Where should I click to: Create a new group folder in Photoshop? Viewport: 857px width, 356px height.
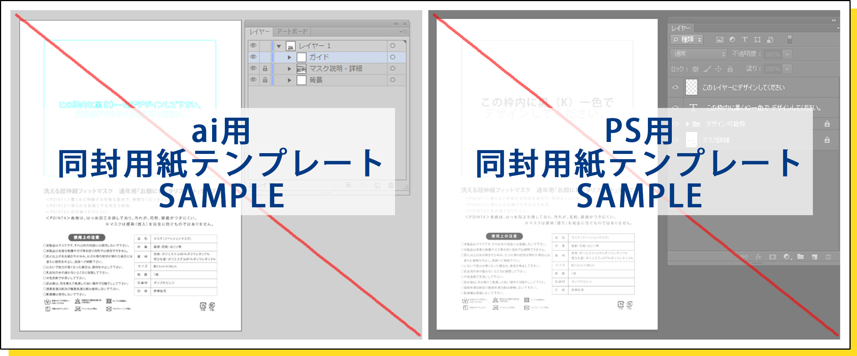click(x=801, y=256)
